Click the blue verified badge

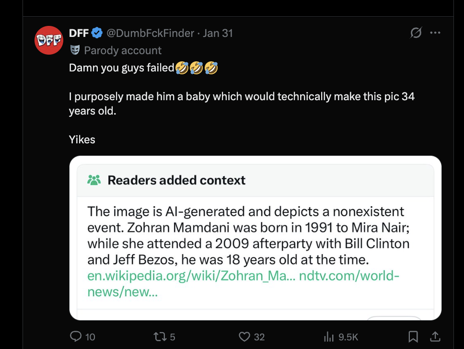tap(97, 33)
